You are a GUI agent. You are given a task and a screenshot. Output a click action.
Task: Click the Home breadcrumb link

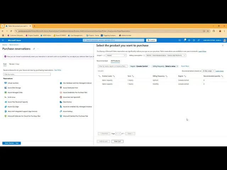click(x=5, y=45)
